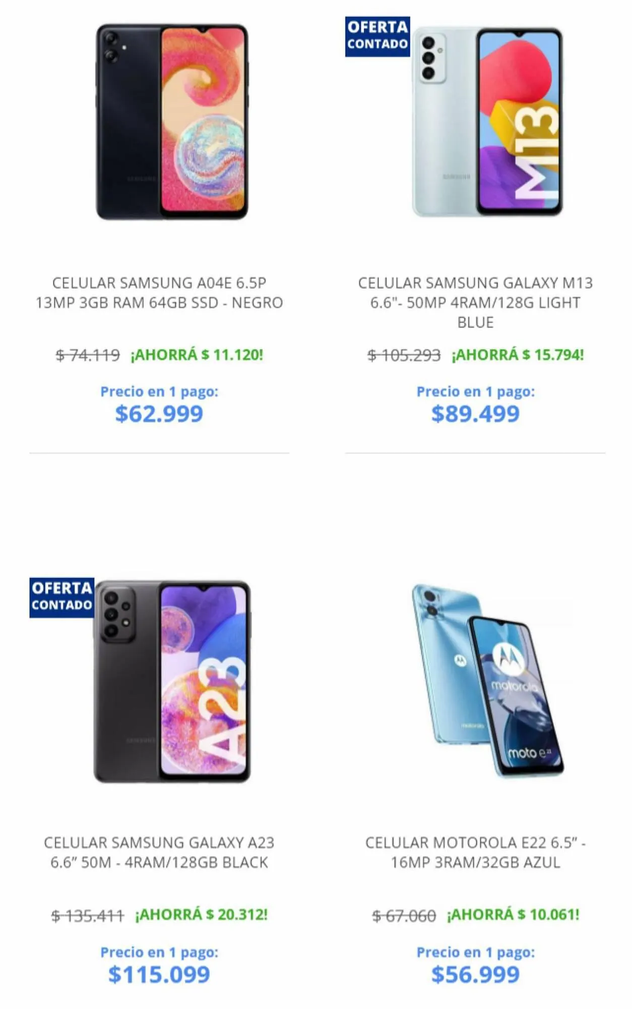Open the Celular Motorola E22 6.5" title link
Viewport: 632px width, 1009px height.
[475, 852]
